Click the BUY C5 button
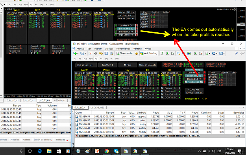 tap(189, 93)
